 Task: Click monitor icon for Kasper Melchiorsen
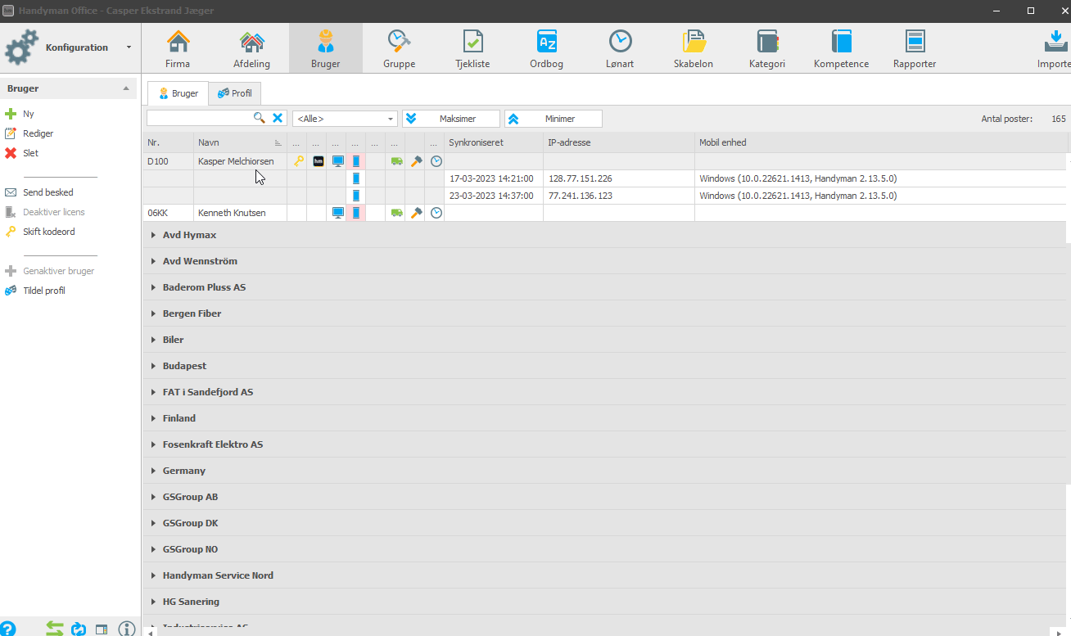point(337,161)
